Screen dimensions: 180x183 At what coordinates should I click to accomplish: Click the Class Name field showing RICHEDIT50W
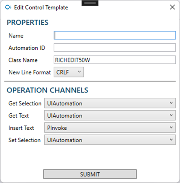point(115,60)
